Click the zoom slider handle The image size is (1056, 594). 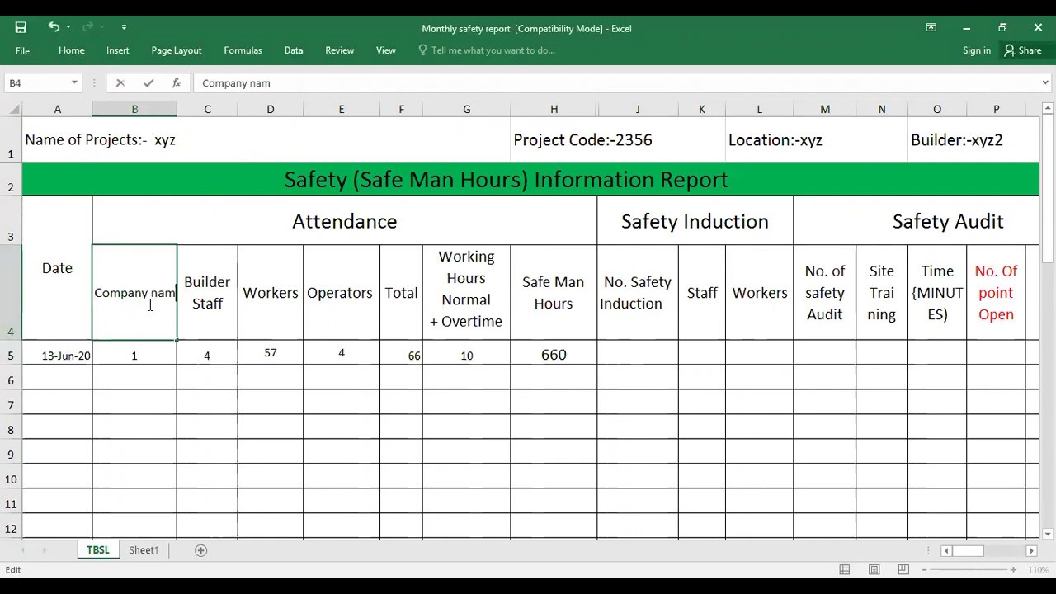click(972, 570)
